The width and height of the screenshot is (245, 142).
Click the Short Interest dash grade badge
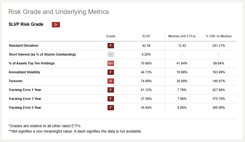coord(110,54)
